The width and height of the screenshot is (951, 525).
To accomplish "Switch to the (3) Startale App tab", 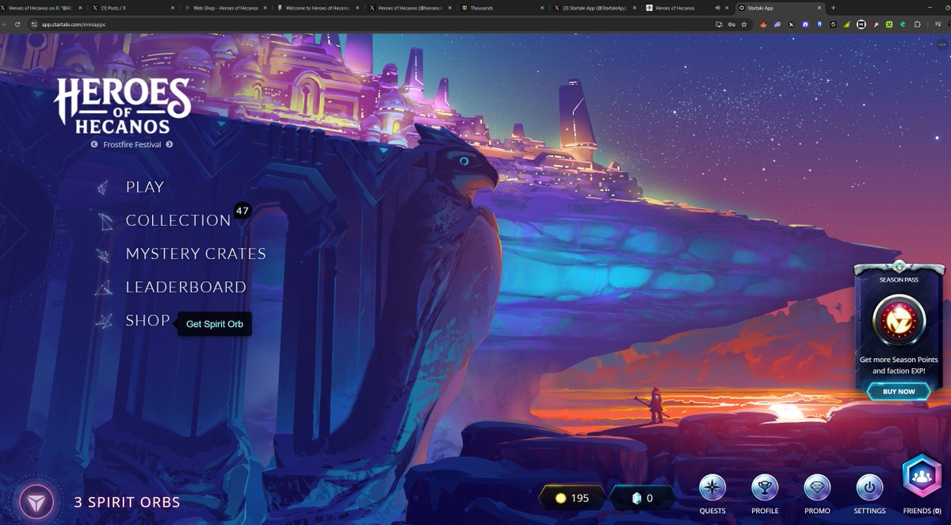I will 594,8.
